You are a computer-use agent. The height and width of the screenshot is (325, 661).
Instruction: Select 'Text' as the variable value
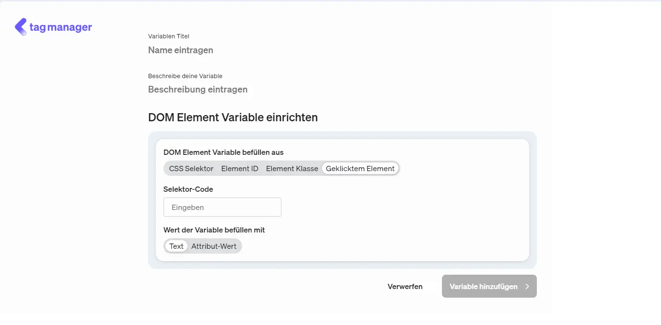176,246
